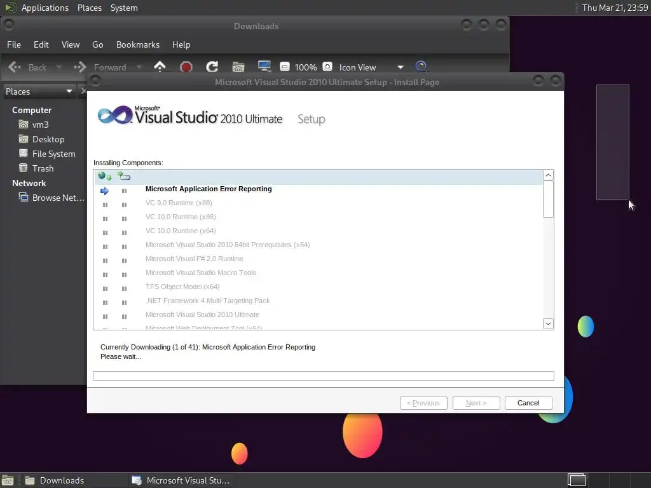Select VC 10.0 Runtime (x86) row

click(318, 217)
